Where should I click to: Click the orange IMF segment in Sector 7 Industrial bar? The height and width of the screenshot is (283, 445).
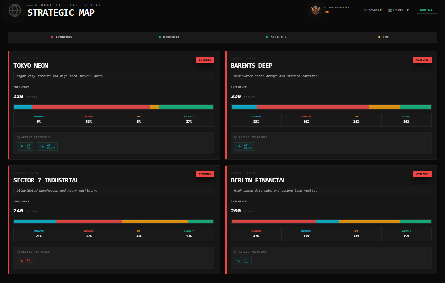coord(155,221)
